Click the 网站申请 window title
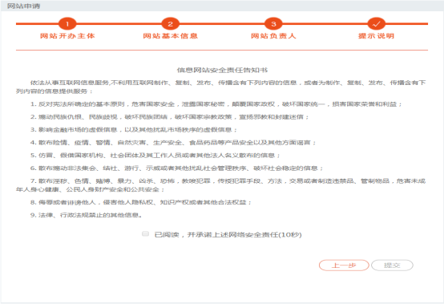The height and width of the screenshot is (304, 444). pyautogui.click(x=23, y=6)
